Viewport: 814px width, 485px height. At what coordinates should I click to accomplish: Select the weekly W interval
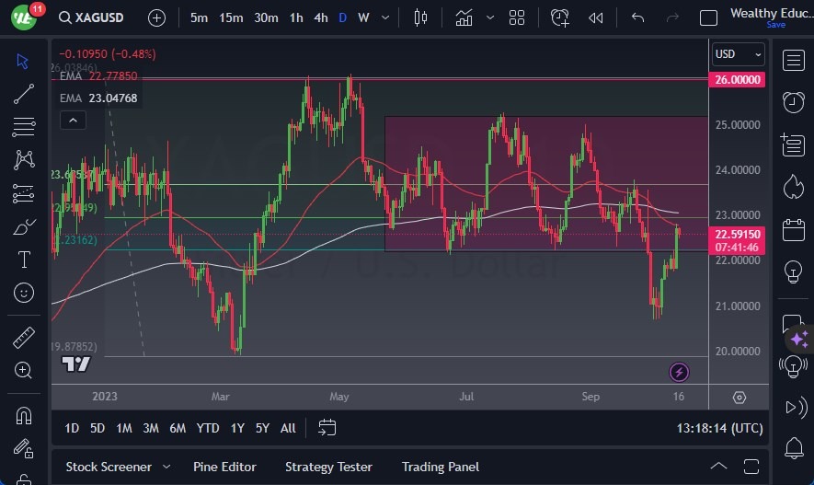tap(363, 17)
